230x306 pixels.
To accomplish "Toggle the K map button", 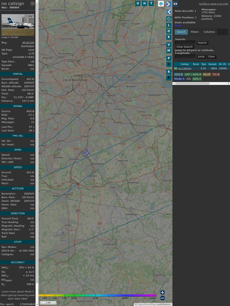I will click(x=169, y=37).
